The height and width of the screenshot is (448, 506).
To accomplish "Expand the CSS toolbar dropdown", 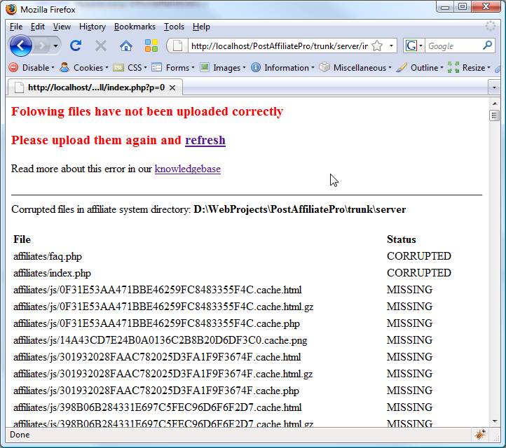I will 145,68.
